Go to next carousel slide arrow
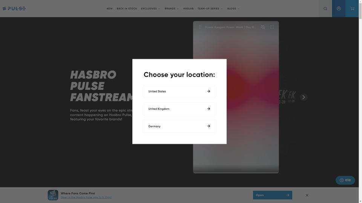This screenshot has height=203, width=362. [x=303, y=97]
